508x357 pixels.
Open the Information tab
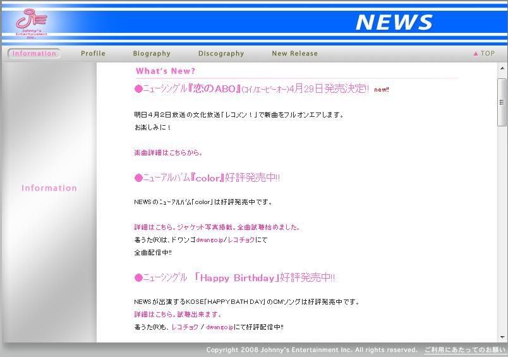click(x=34, y=54)
